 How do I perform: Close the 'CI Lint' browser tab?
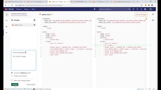[x=46, y=2]
